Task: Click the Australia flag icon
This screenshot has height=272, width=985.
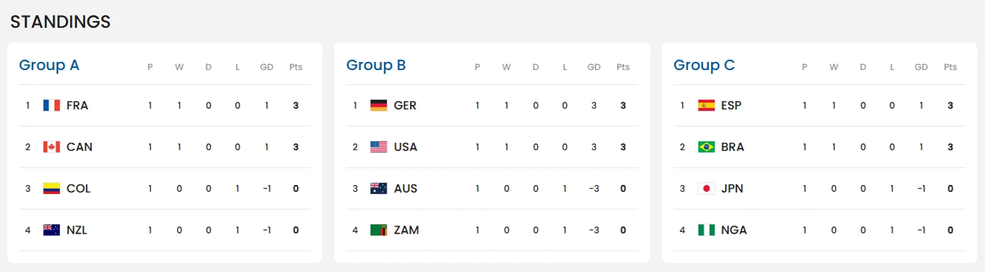Action: click(378, 189)
